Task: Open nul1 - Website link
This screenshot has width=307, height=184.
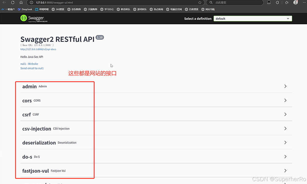Action: click(29, 64)
